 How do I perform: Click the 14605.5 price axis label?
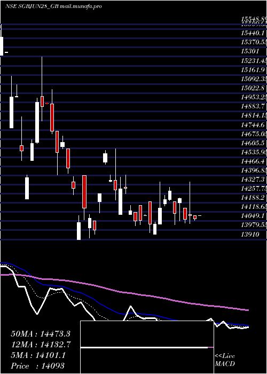point(253,144)
